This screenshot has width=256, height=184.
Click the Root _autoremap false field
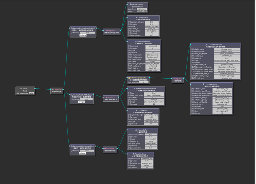31,93
